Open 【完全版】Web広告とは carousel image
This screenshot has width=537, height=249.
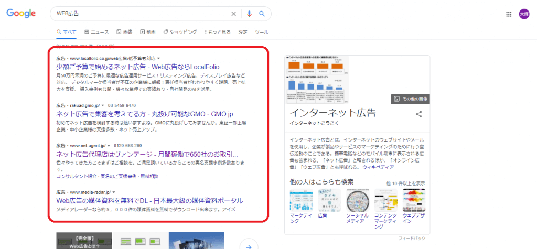(84, 241)
